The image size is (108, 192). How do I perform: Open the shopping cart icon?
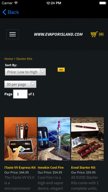click(94, 34)
